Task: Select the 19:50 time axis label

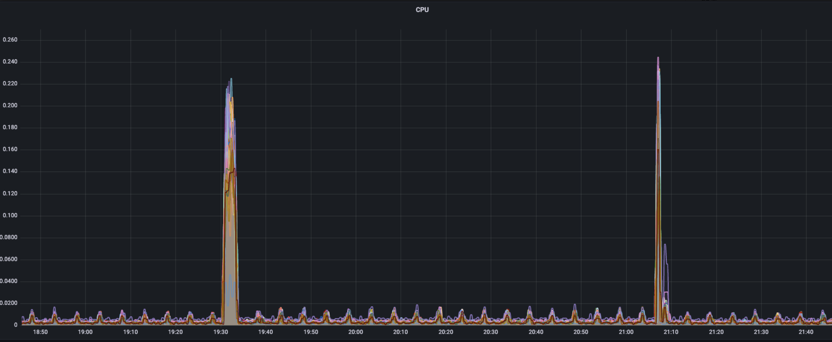Action: click(x=311, y=332)
